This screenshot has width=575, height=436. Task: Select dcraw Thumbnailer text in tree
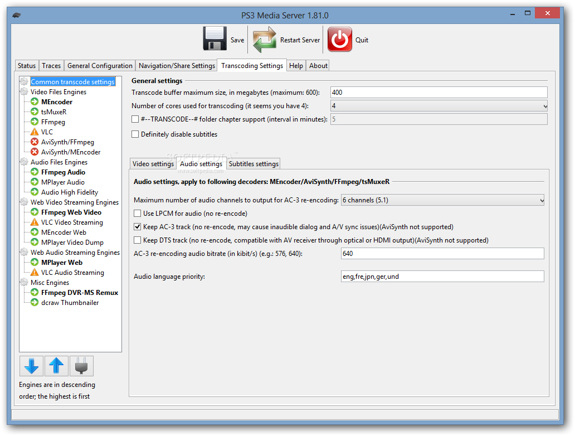click(x=70, y=302)
